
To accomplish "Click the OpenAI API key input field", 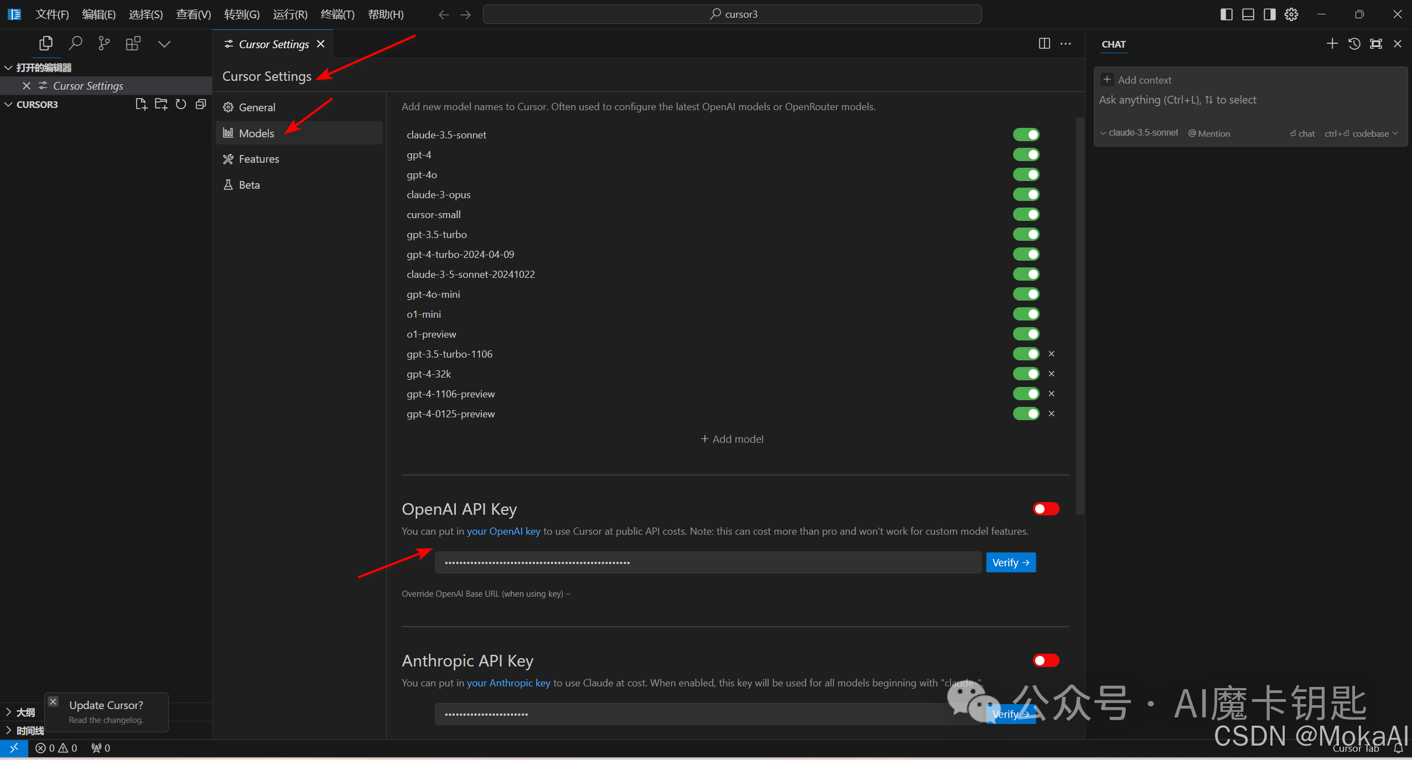I will [708, 562].
